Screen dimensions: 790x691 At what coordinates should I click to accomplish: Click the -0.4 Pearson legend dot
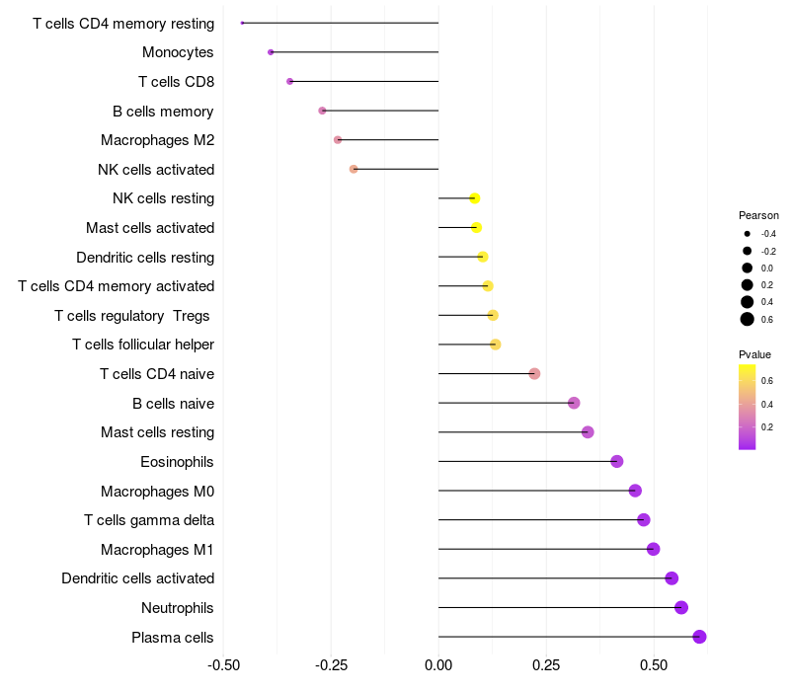click(x=748, y=234)
